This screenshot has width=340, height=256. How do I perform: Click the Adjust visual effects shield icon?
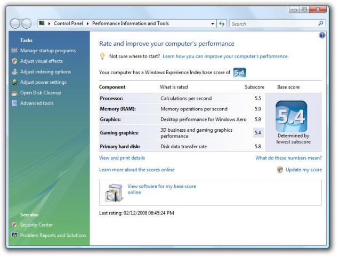click(x=14, y=61)
